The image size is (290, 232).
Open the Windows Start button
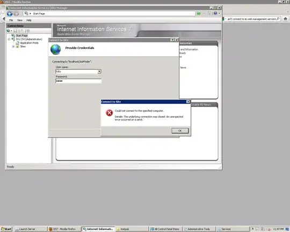6,229
